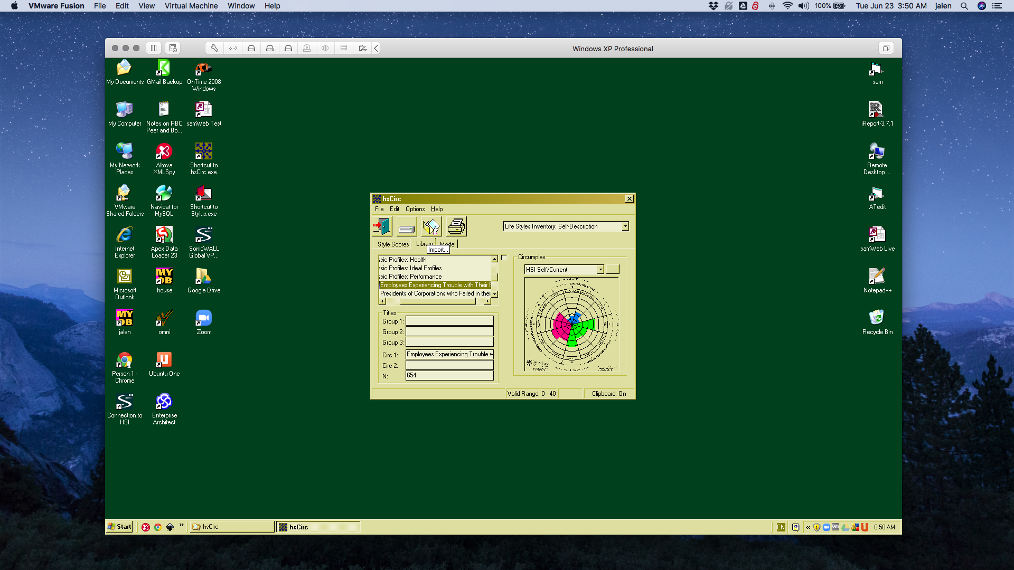Click the VMware settings wrench icon
Image resolution: width=1014 pixels, height=570 pixels.
click(x=214, y=48)
